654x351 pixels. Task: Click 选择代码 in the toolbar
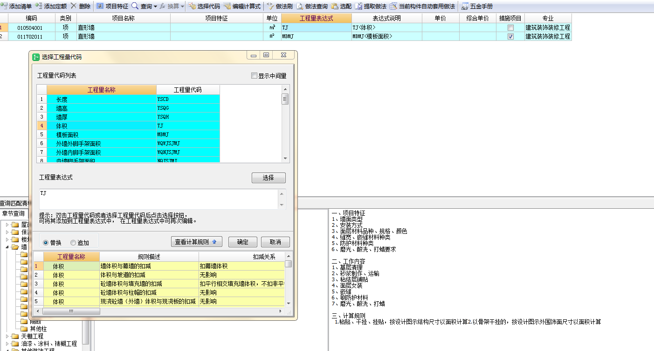204,7
